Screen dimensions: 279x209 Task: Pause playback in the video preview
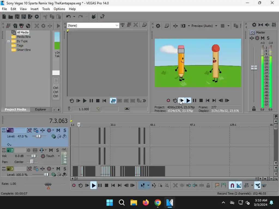point(195,101)
